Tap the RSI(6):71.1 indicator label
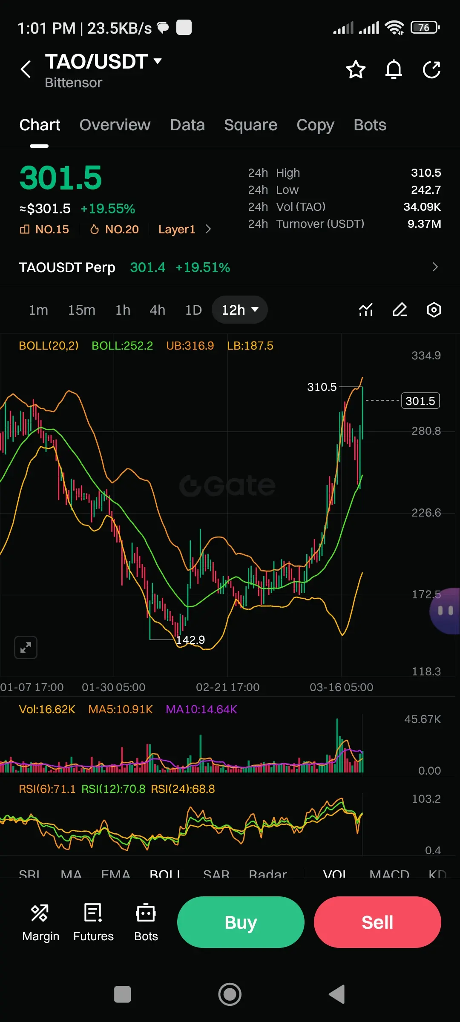 [47, 789]
